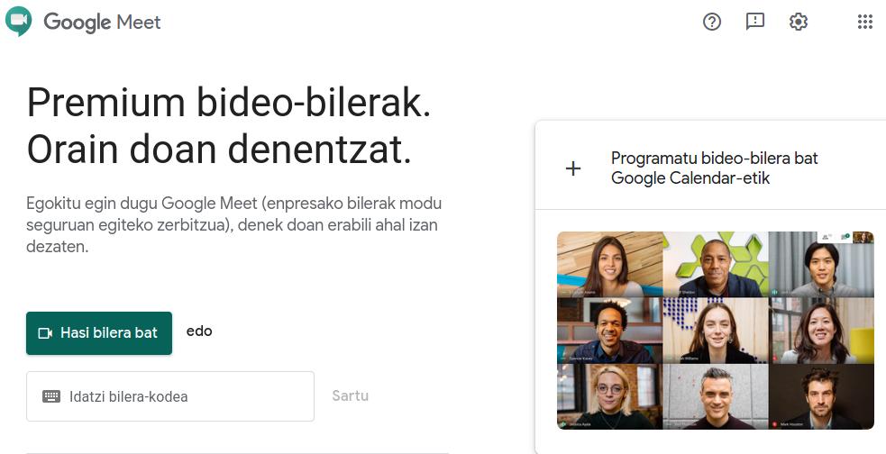Open the settings gear icon
Image resolution: width=886 pixels, height=454 pixels.
coord(799,22)
